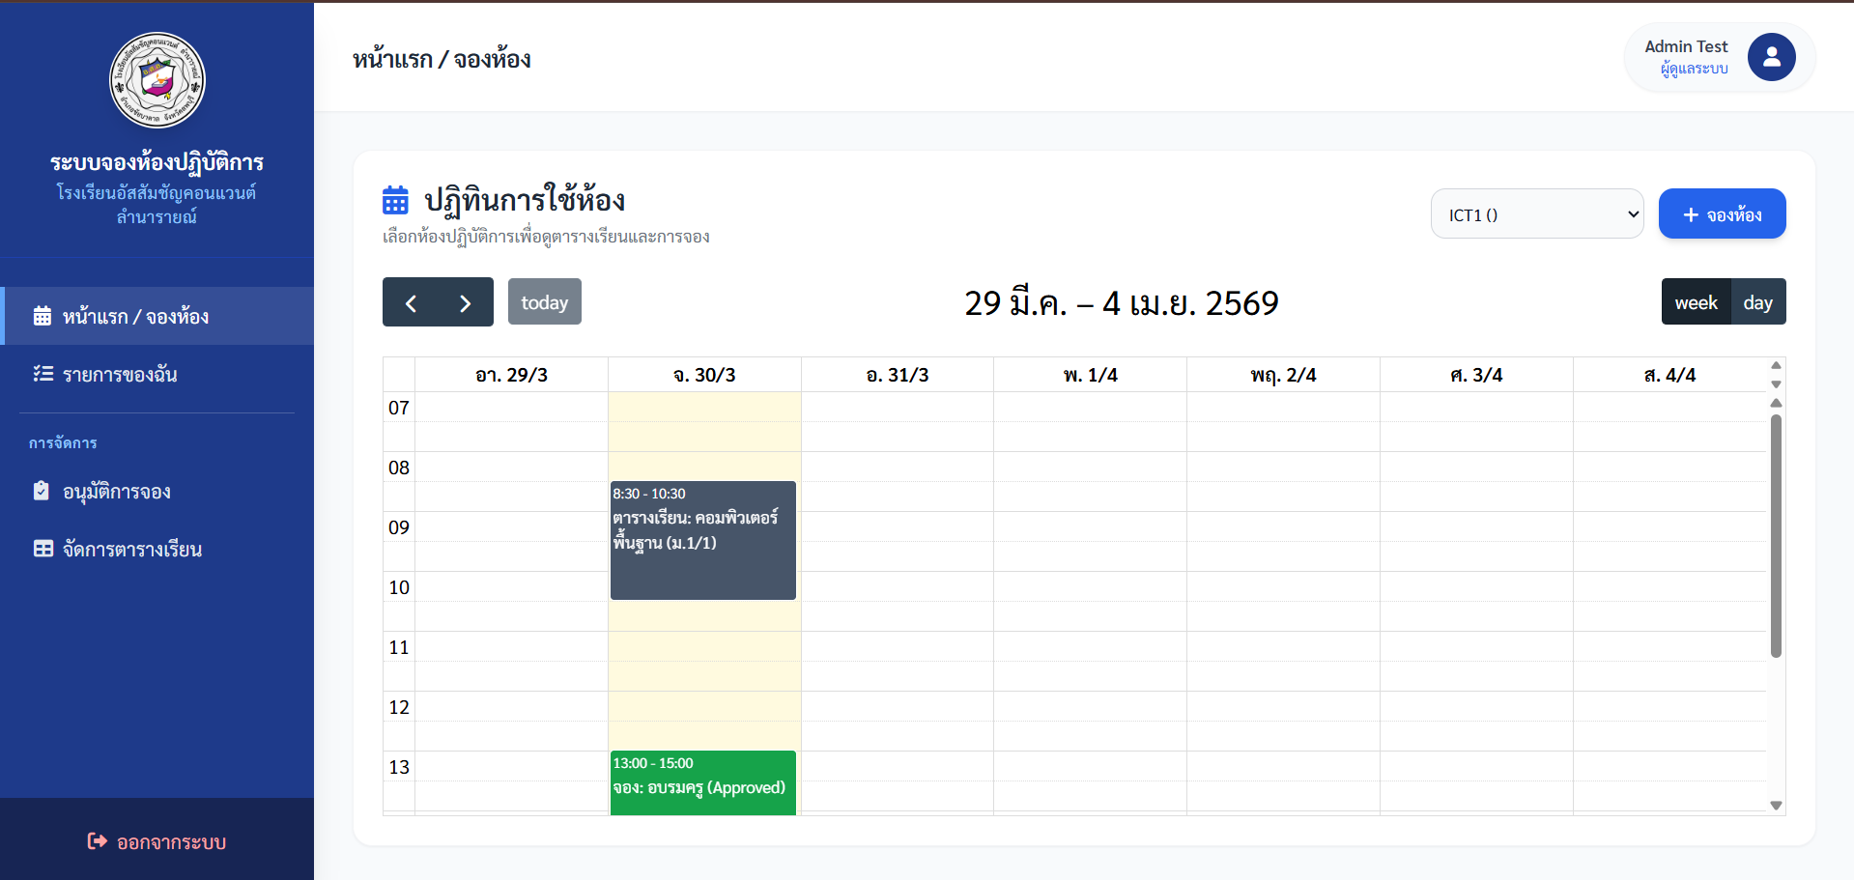Open the 8:30 - 10:30 class schedule event
The image size is (1854, 880).
click(x=702, y=541)
